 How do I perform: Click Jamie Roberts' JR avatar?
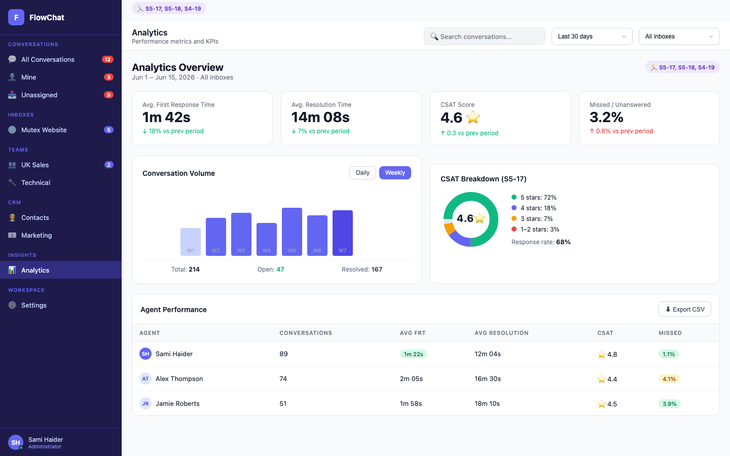coord(145,403)
